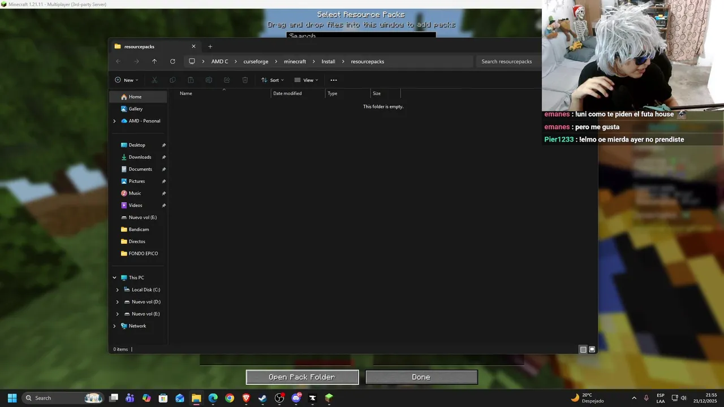The height and width of the screenshot is (407, 724).
Task: Click the Copy toolbar icon
Action: tap(173, 80)
